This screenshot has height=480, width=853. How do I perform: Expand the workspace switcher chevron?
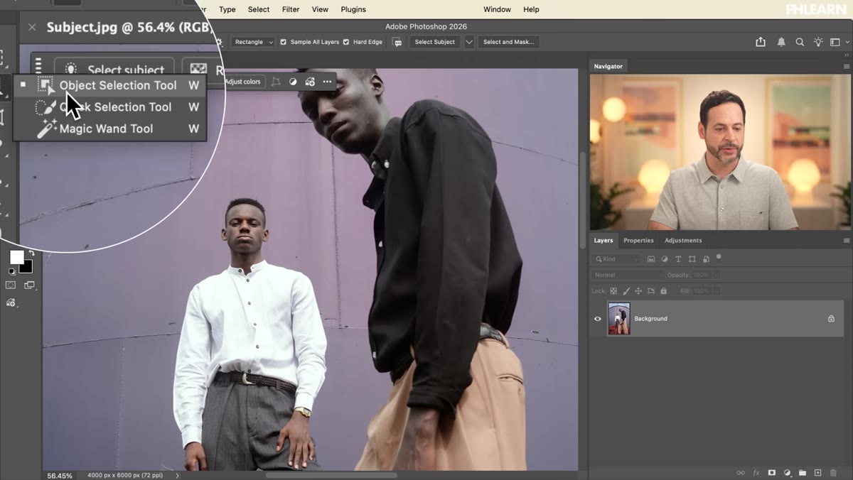click(x=847, y=43)
